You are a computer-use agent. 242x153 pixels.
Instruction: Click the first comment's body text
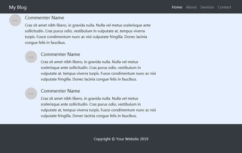[x=88, y=34]
